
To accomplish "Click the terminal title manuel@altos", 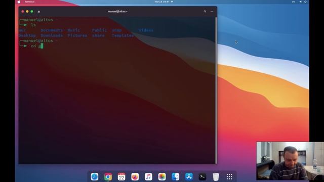I will (x=117, y=11).
